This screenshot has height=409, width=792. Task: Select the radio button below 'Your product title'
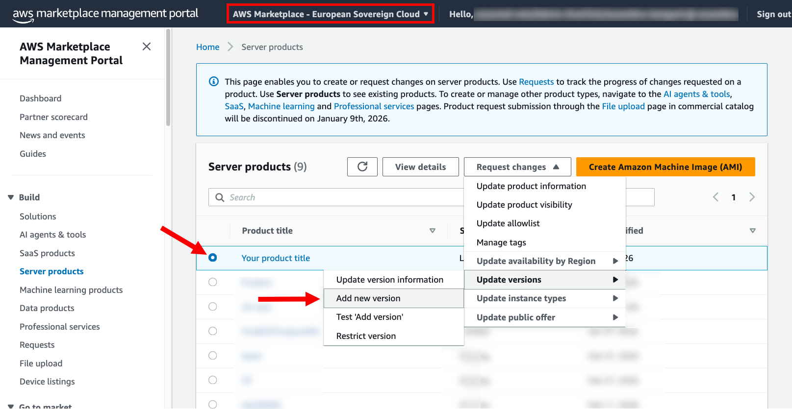click(212, 282)
